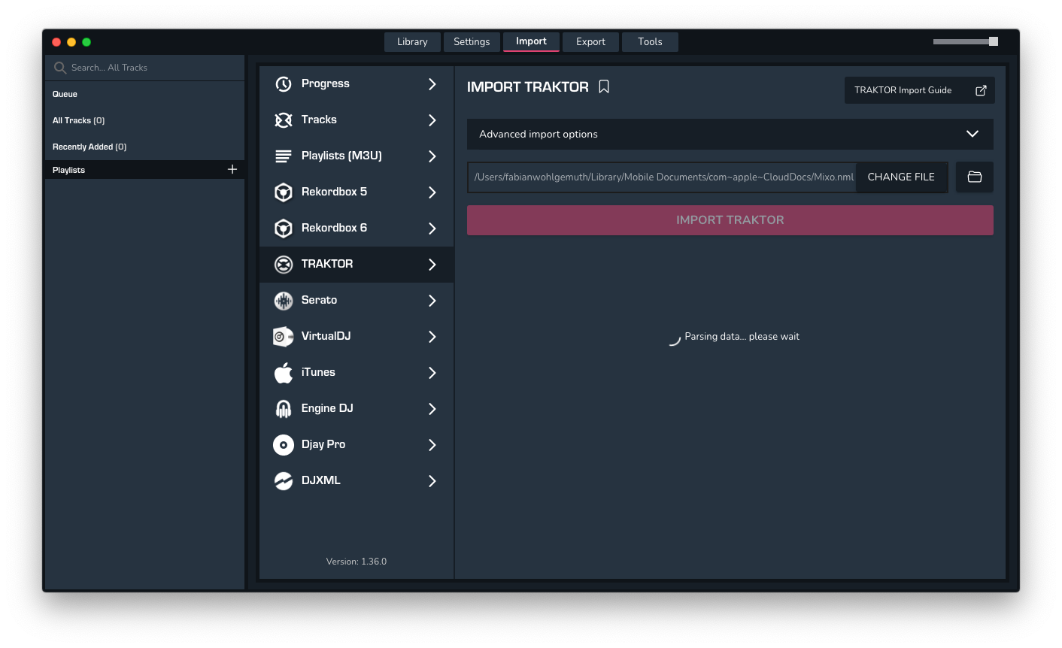Screen dimensions: 1062x648
Task: Open the Export tab
Action: coord(590,42)
